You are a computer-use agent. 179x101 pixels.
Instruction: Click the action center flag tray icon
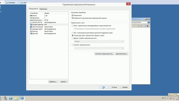tap(168, 98)
